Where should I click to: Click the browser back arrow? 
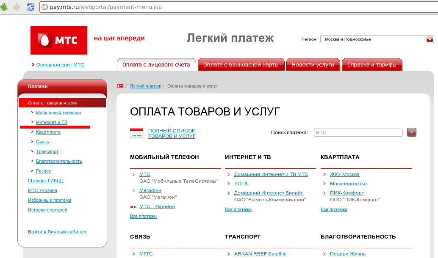pyautogui.click(x=4, y=7)
